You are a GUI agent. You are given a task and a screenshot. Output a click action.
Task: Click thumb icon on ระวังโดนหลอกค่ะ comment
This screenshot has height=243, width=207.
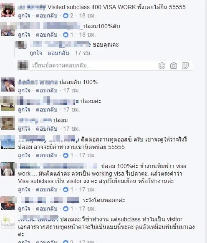coord(66,208)
